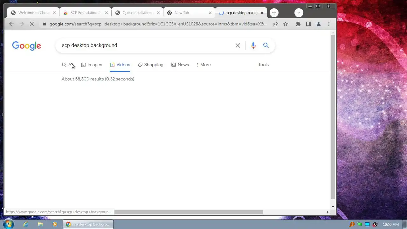Clear the Google search box
The height and width of the screenshot is (229, 407).
238,45
